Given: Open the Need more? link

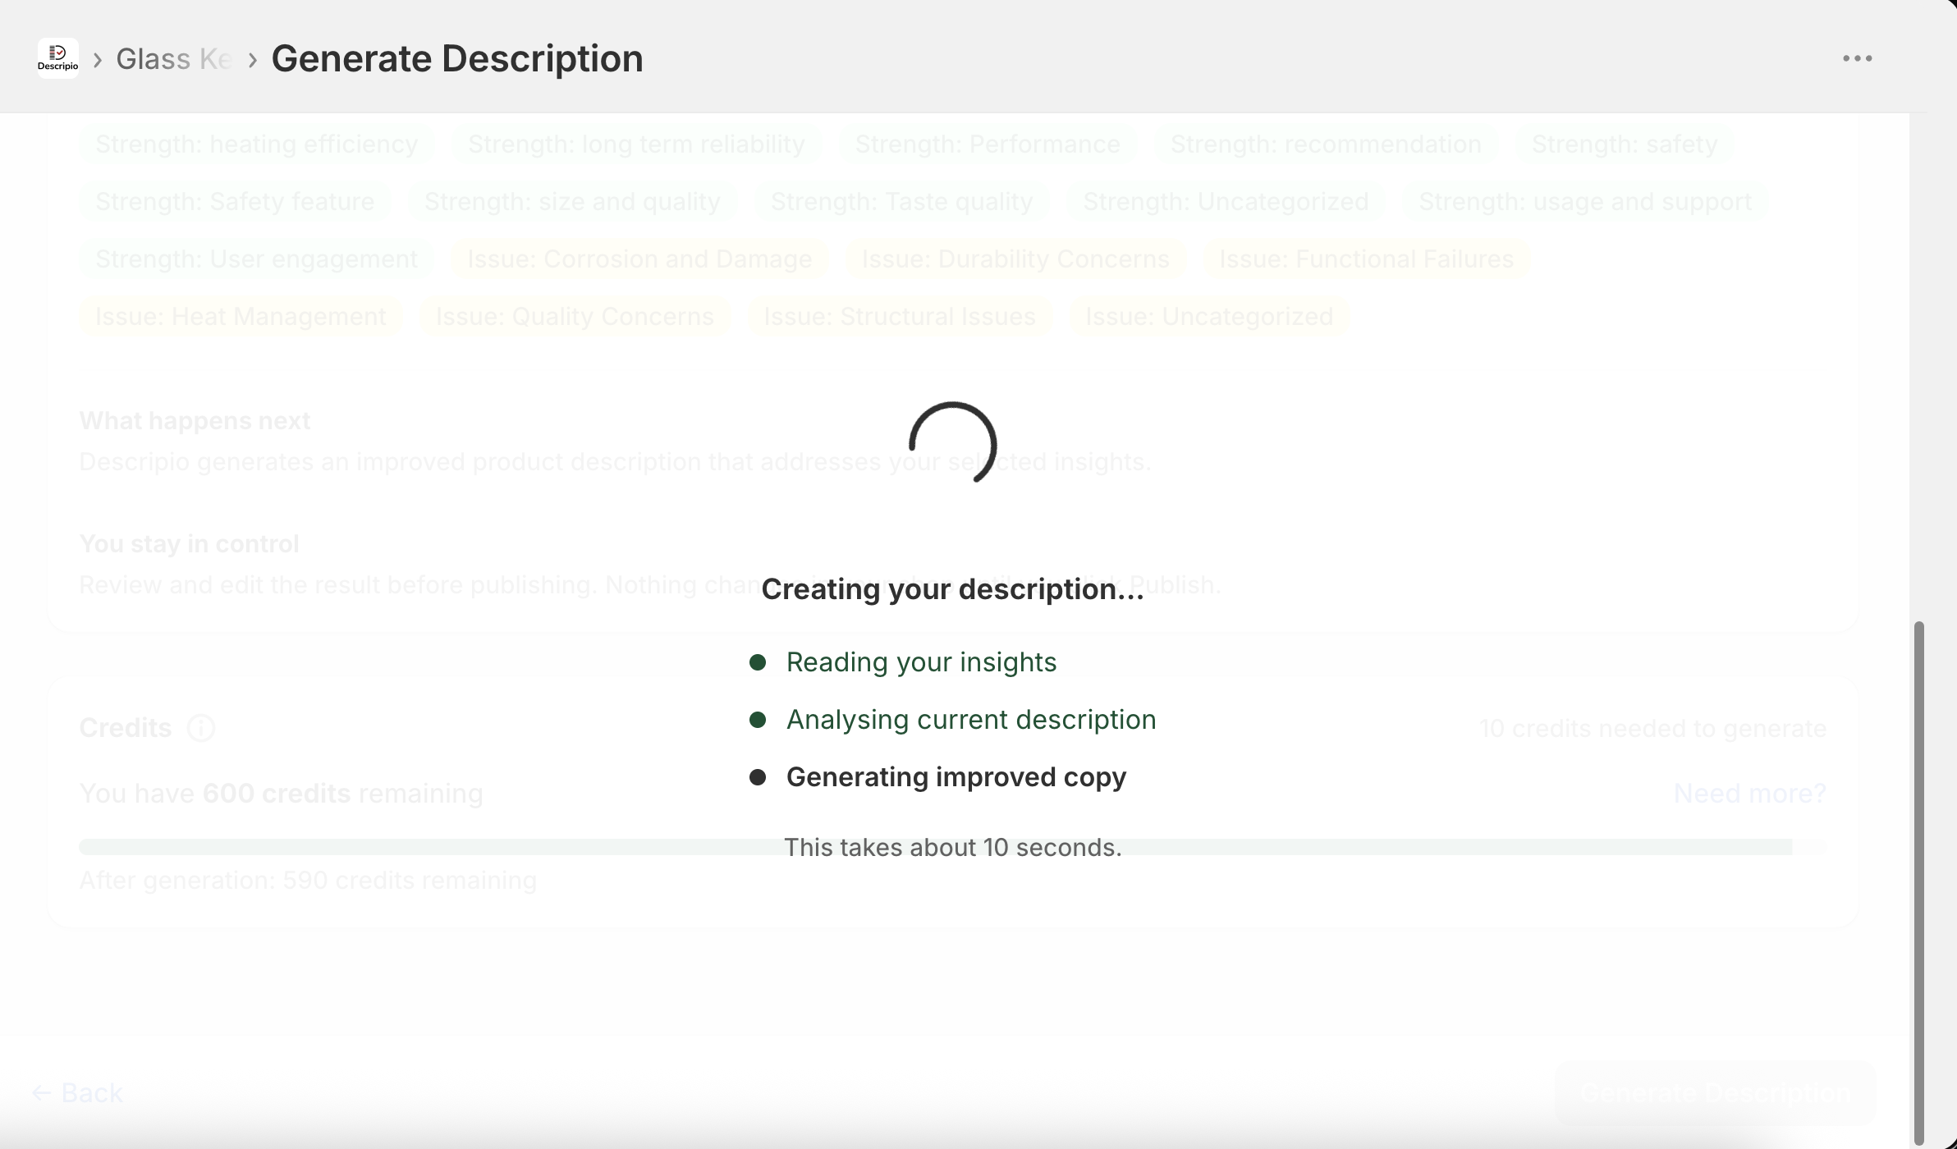Looking at the screenshot, I should coord(1749,794).
